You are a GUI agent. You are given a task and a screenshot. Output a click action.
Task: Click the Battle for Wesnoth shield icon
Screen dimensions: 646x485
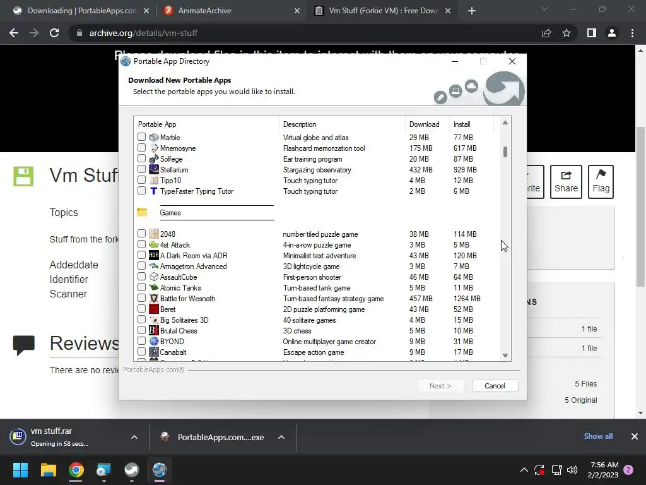point(154,298)
